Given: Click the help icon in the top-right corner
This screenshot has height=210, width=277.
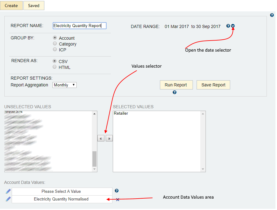Looking at the screenshot, I should (x=272, y=15).
